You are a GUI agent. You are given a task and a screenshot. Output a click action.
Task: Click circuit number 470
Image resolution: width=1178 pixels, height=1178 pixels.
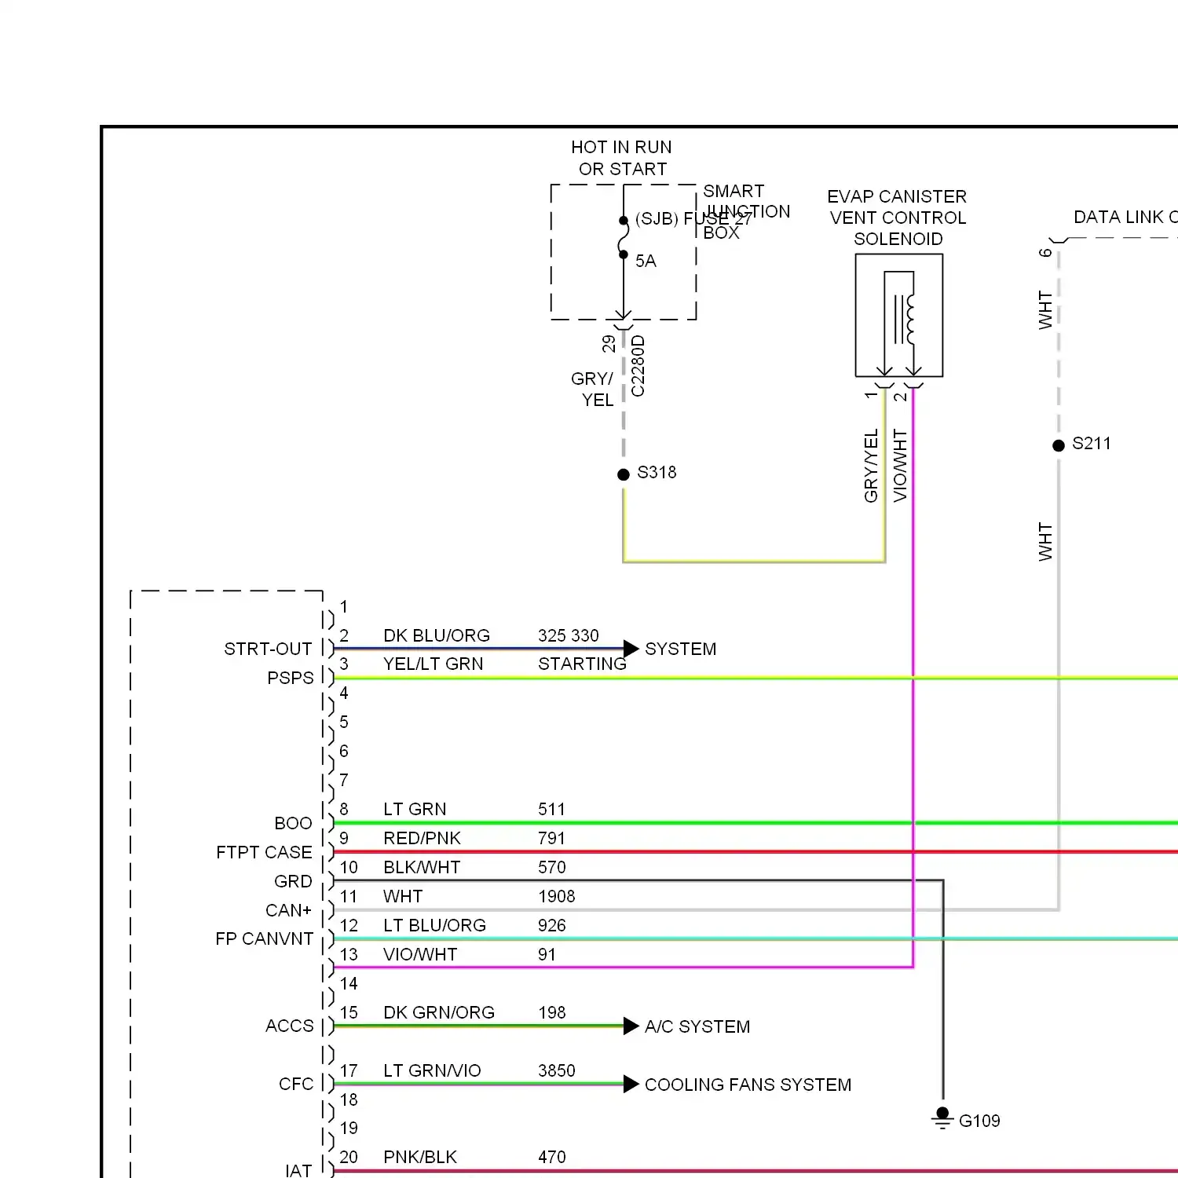551,1157
